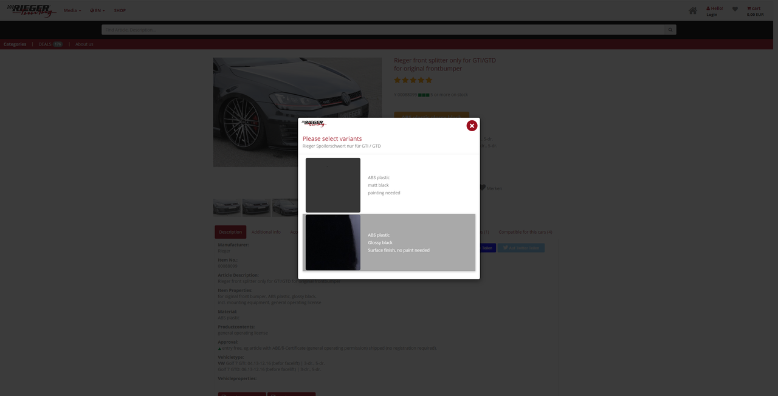
Task: Open the Compatible for this cars tab
Action: pos(525,232)
